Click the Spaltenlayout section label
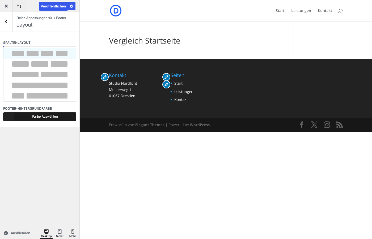The width and height of the screenshot is (372, 239). (17, 43)
